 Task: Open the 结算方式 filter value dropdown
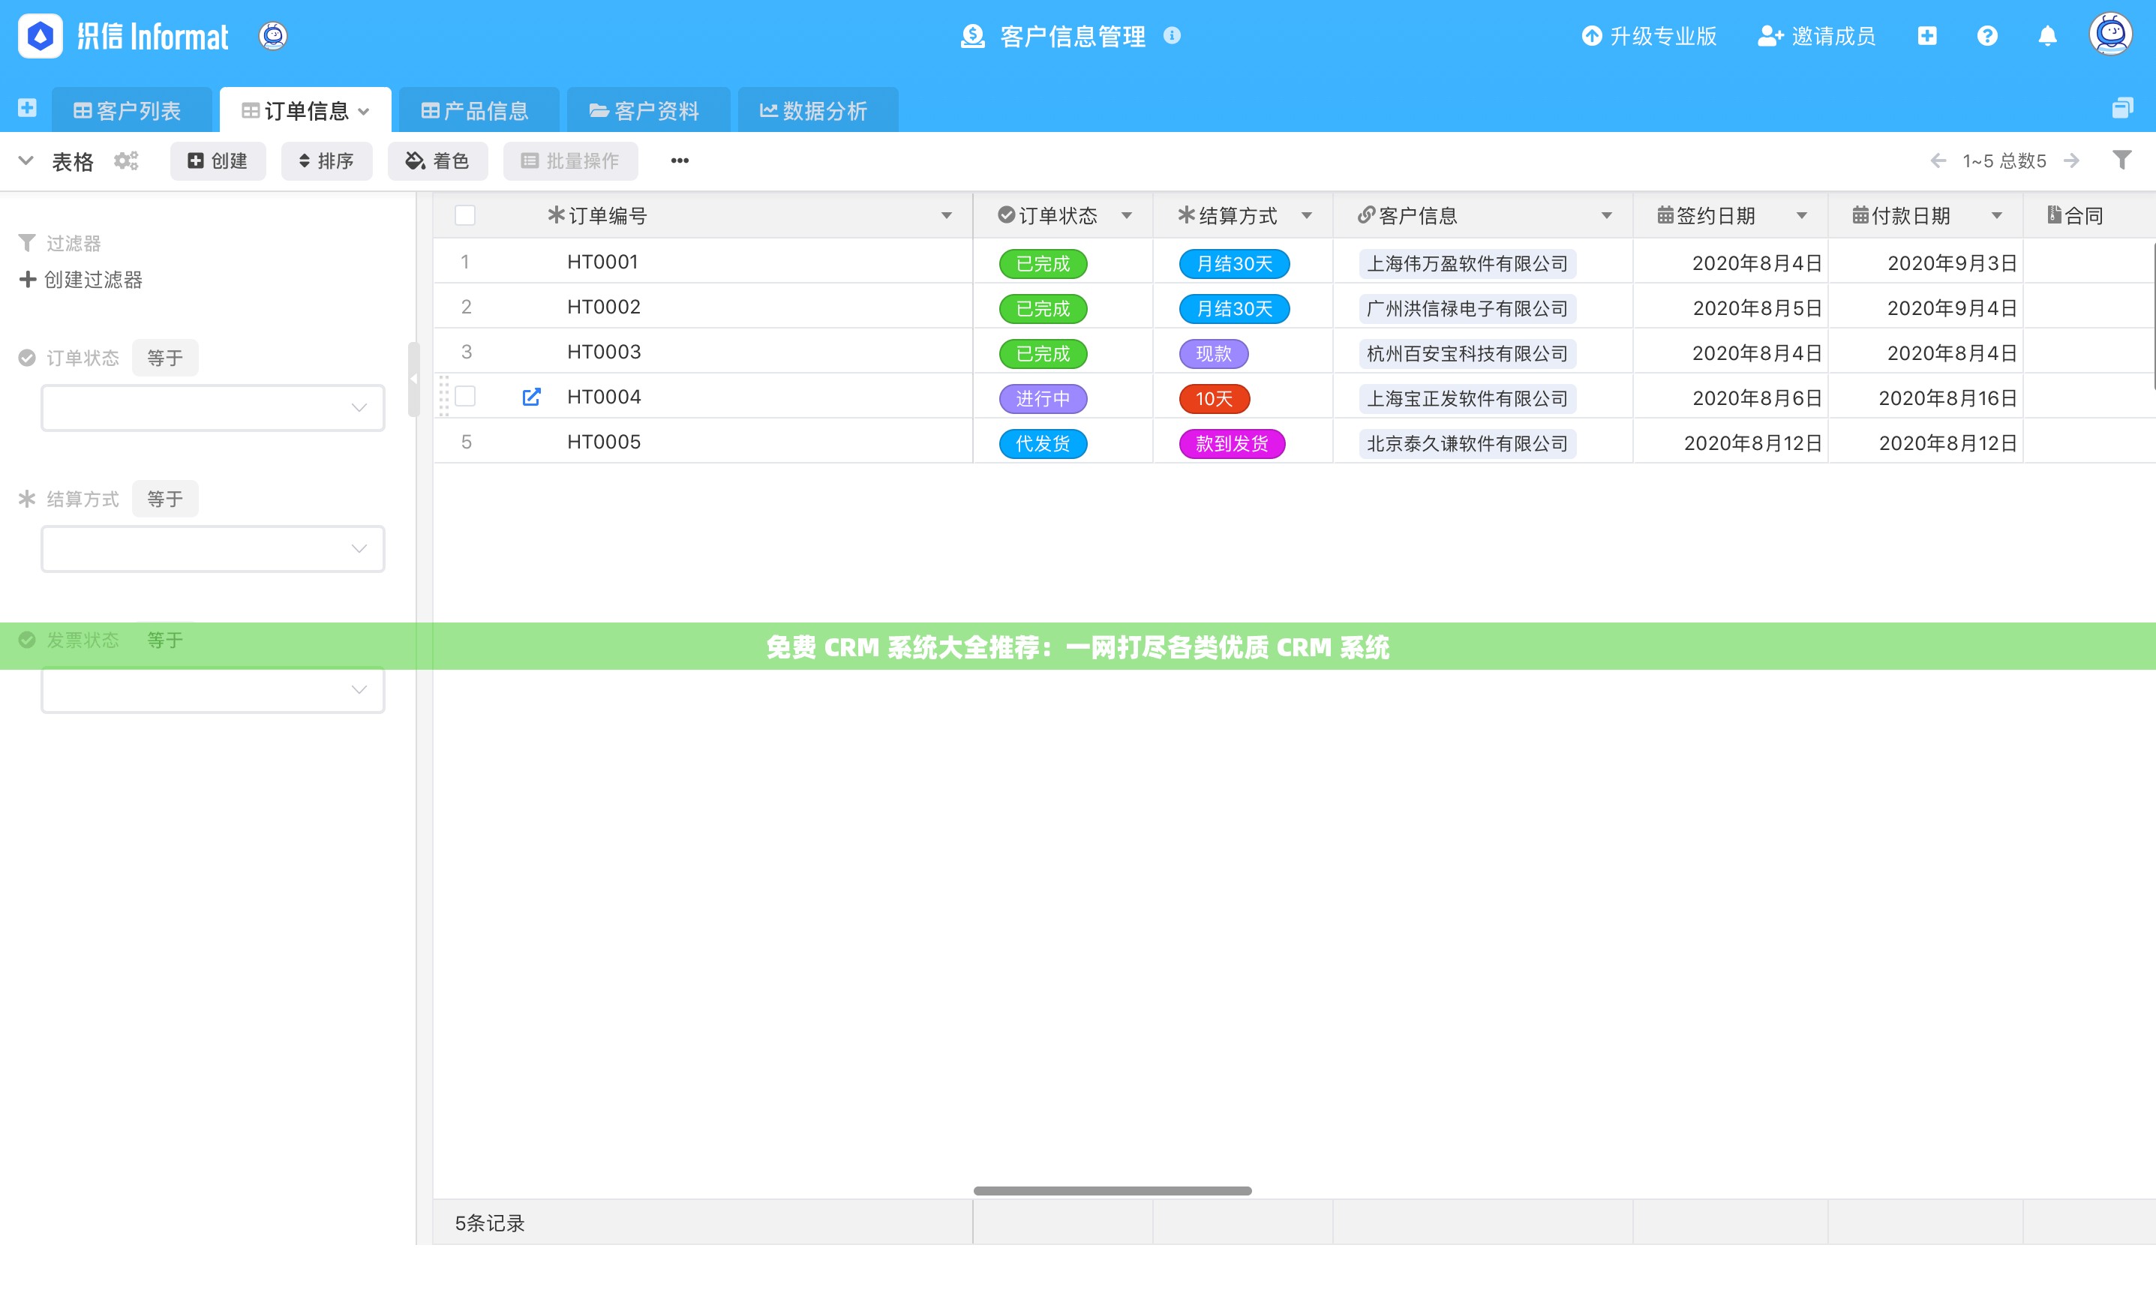[212, 549]
